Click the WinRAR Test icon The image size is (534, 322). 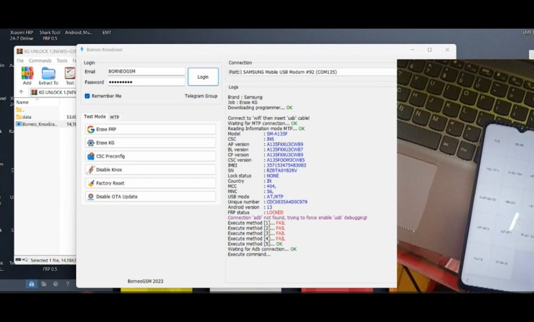(x=70, y=73)
